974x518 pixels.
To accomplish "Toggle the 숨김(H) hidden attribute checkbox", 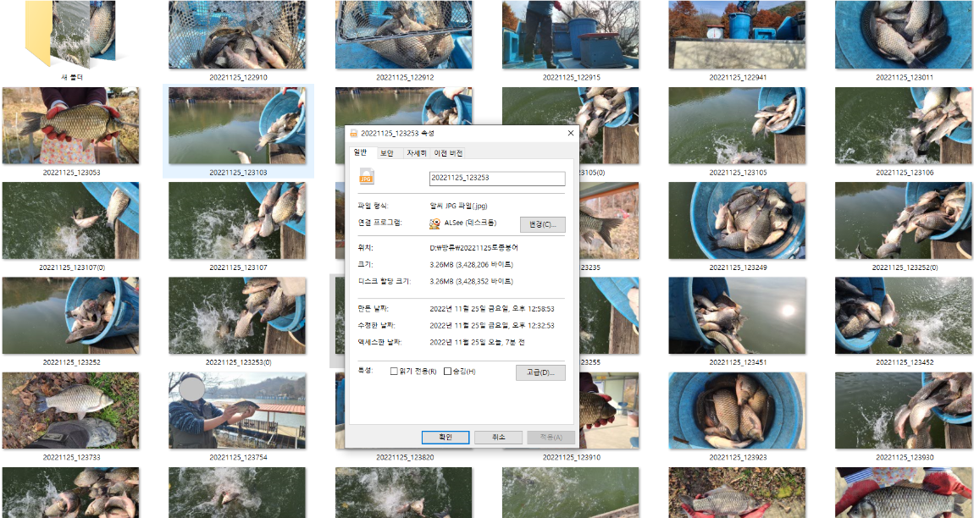I will [447, 372].
